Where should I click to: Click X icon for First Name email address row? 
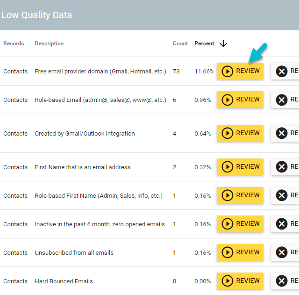tap(282, 167)
